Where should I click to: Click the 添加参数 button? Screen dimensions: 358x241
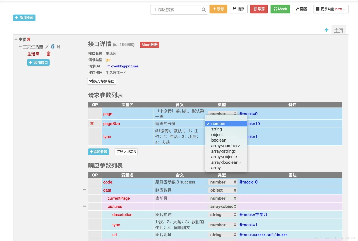[x=98, y=152]
